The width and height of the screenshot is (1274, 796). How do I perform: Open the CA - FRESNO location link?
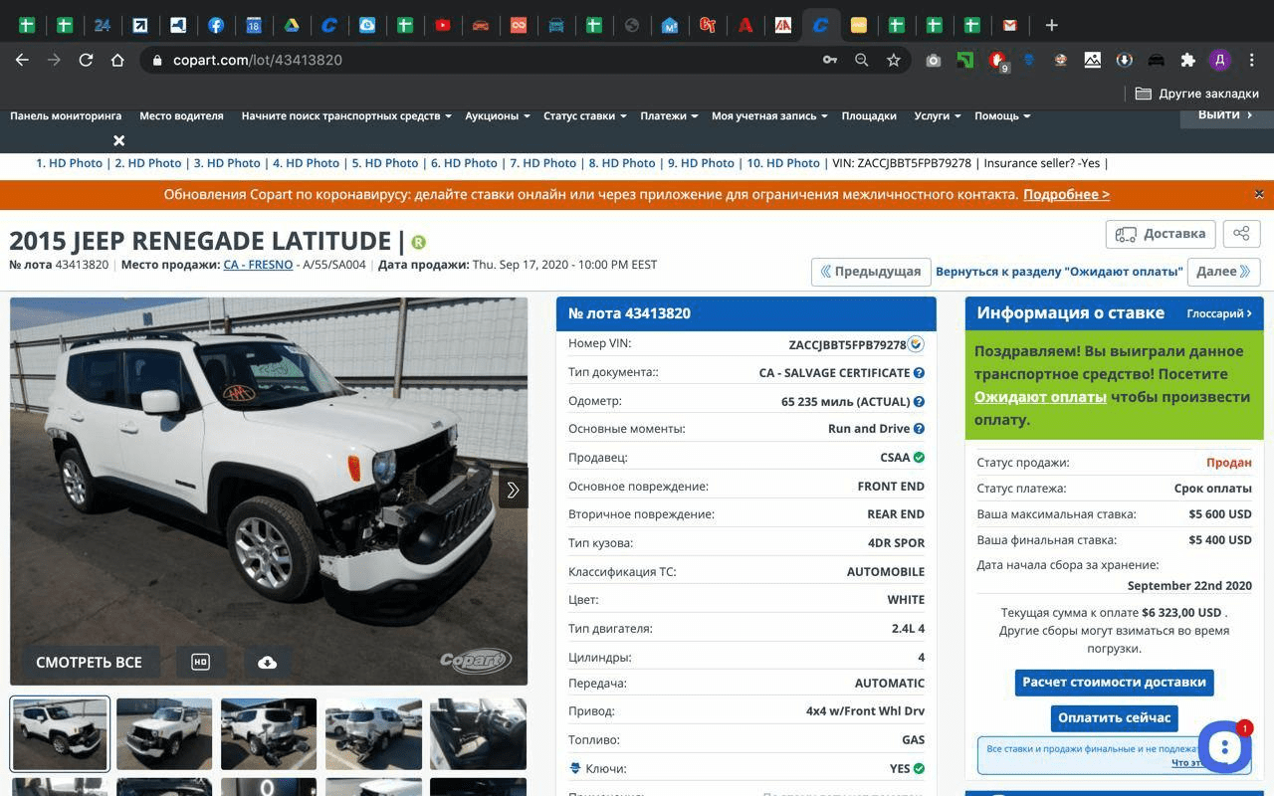tap(258, 265)
